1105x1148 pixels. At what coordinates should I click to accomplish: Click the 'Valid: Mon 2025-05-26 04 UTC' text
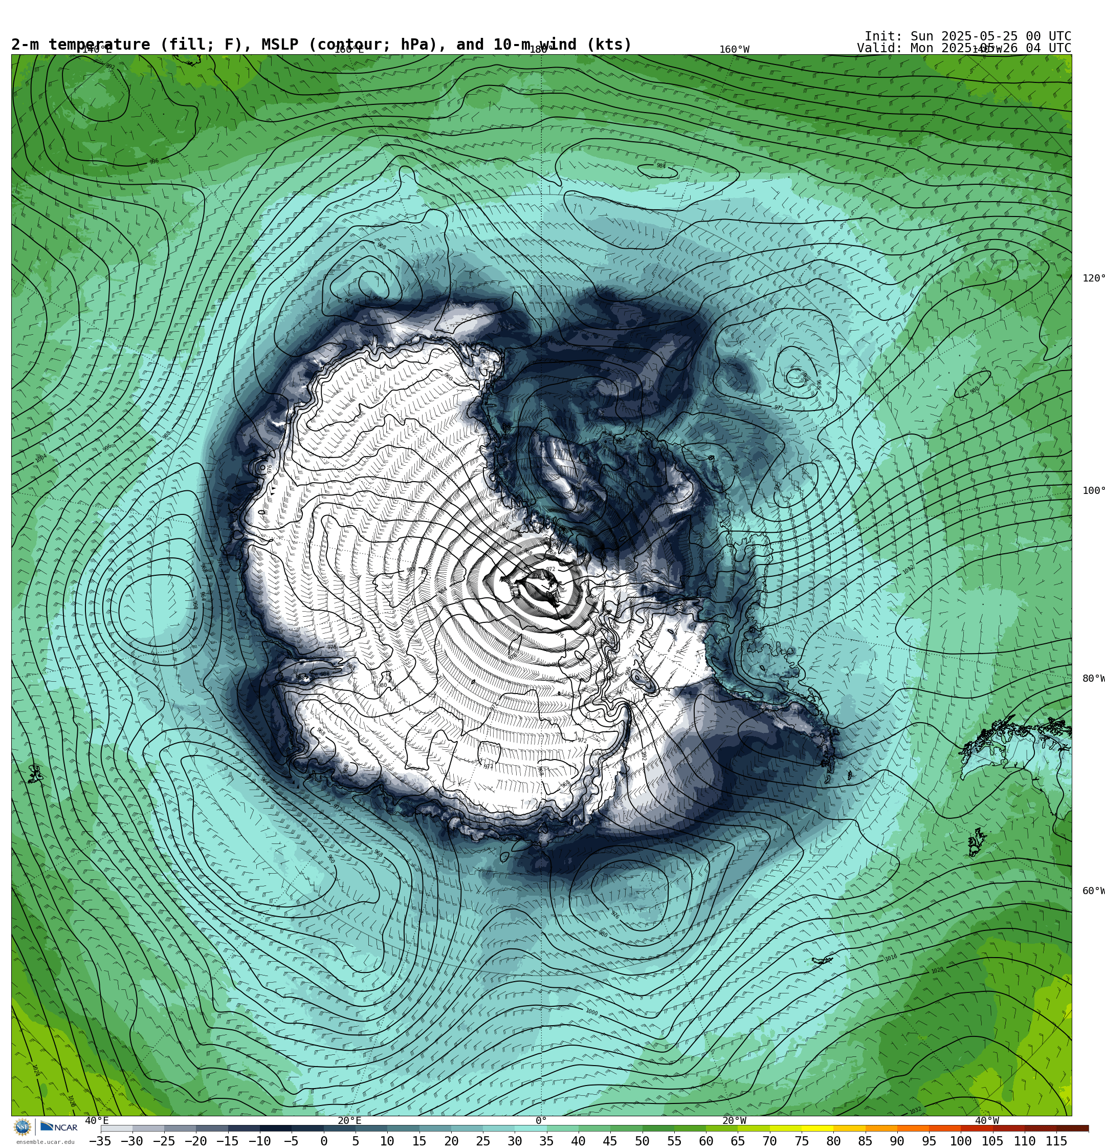click(964, 48)
